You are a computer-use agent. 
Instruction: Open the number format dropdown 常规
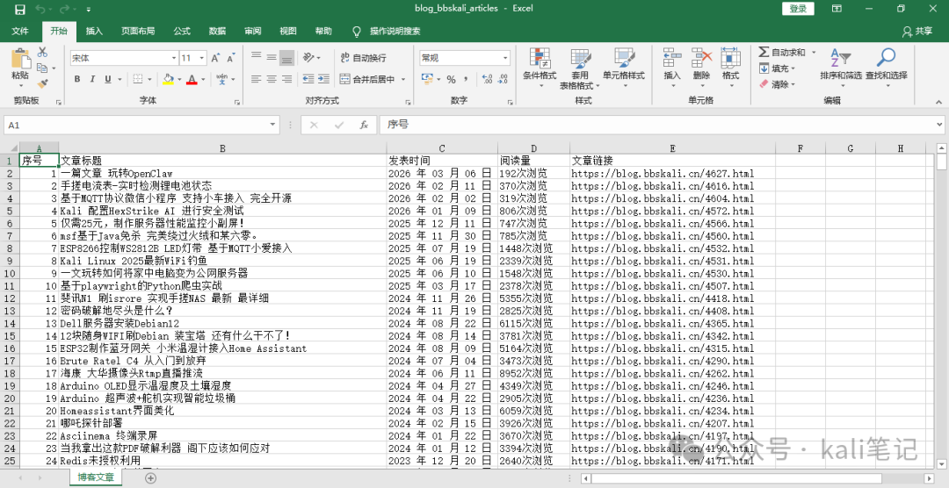[x=505, y=58]
